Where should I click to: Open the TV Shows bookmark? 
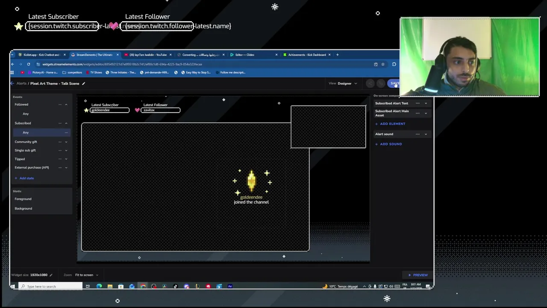pos(93,72)
